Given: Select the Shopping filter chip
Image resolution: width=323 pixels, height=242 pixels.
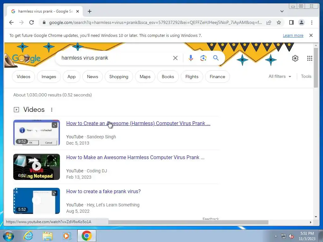Looking at the screenshot, I should coord(119,77).
